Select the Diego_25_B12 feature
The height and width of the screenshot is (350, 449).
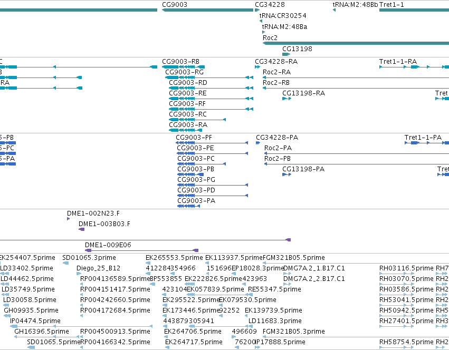(79, 274)
